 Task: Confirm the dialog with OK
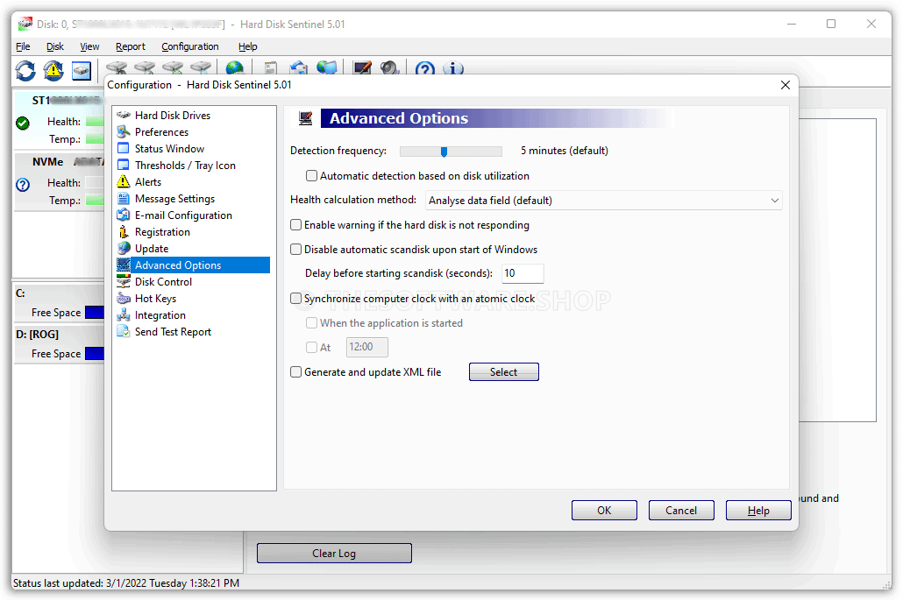point(604,511)
